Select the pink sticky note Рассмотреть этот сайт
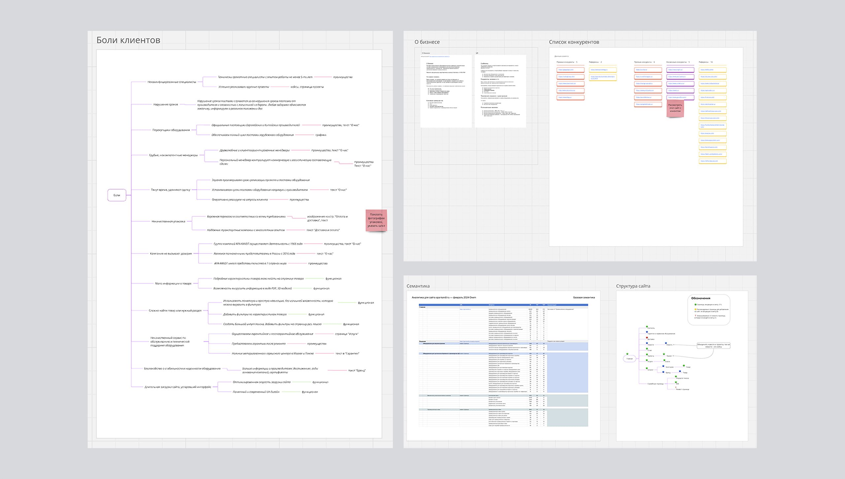845x479 pixels. click(x=675, y=108)
